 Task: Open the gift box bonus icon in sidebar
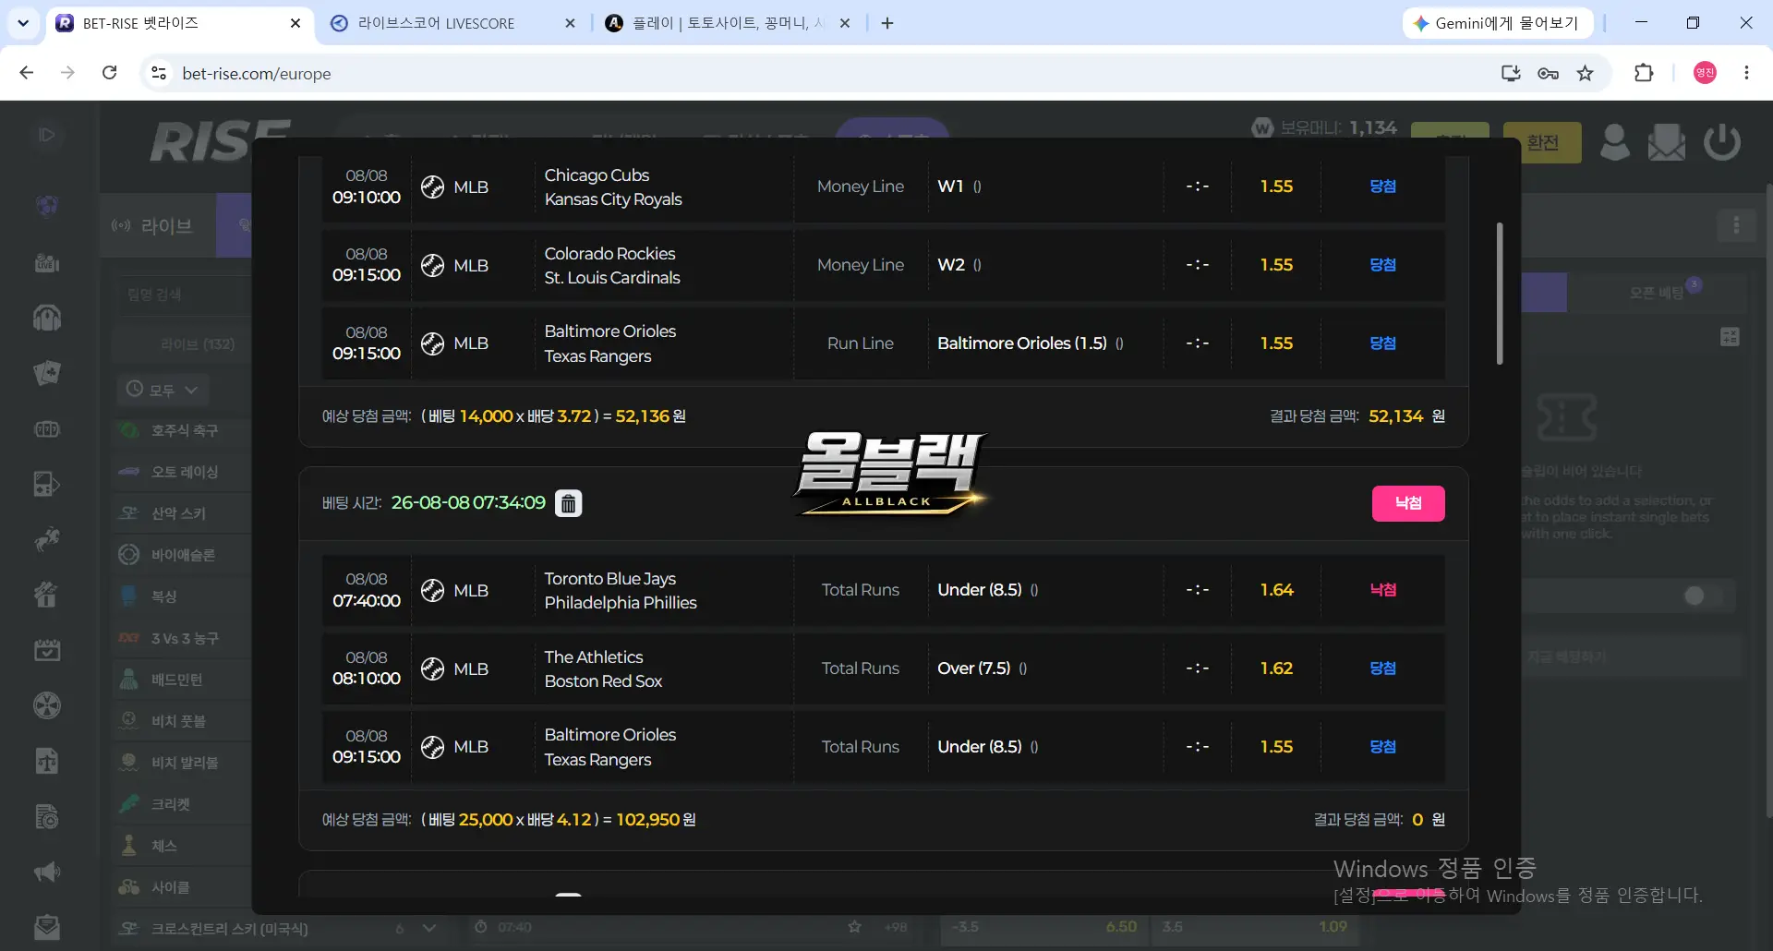click(47, 595)
